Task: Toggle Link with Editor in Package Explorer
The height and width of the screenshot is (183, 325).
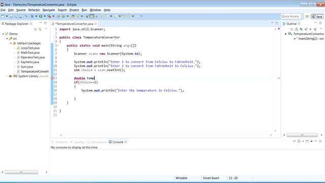Action: 40,29
